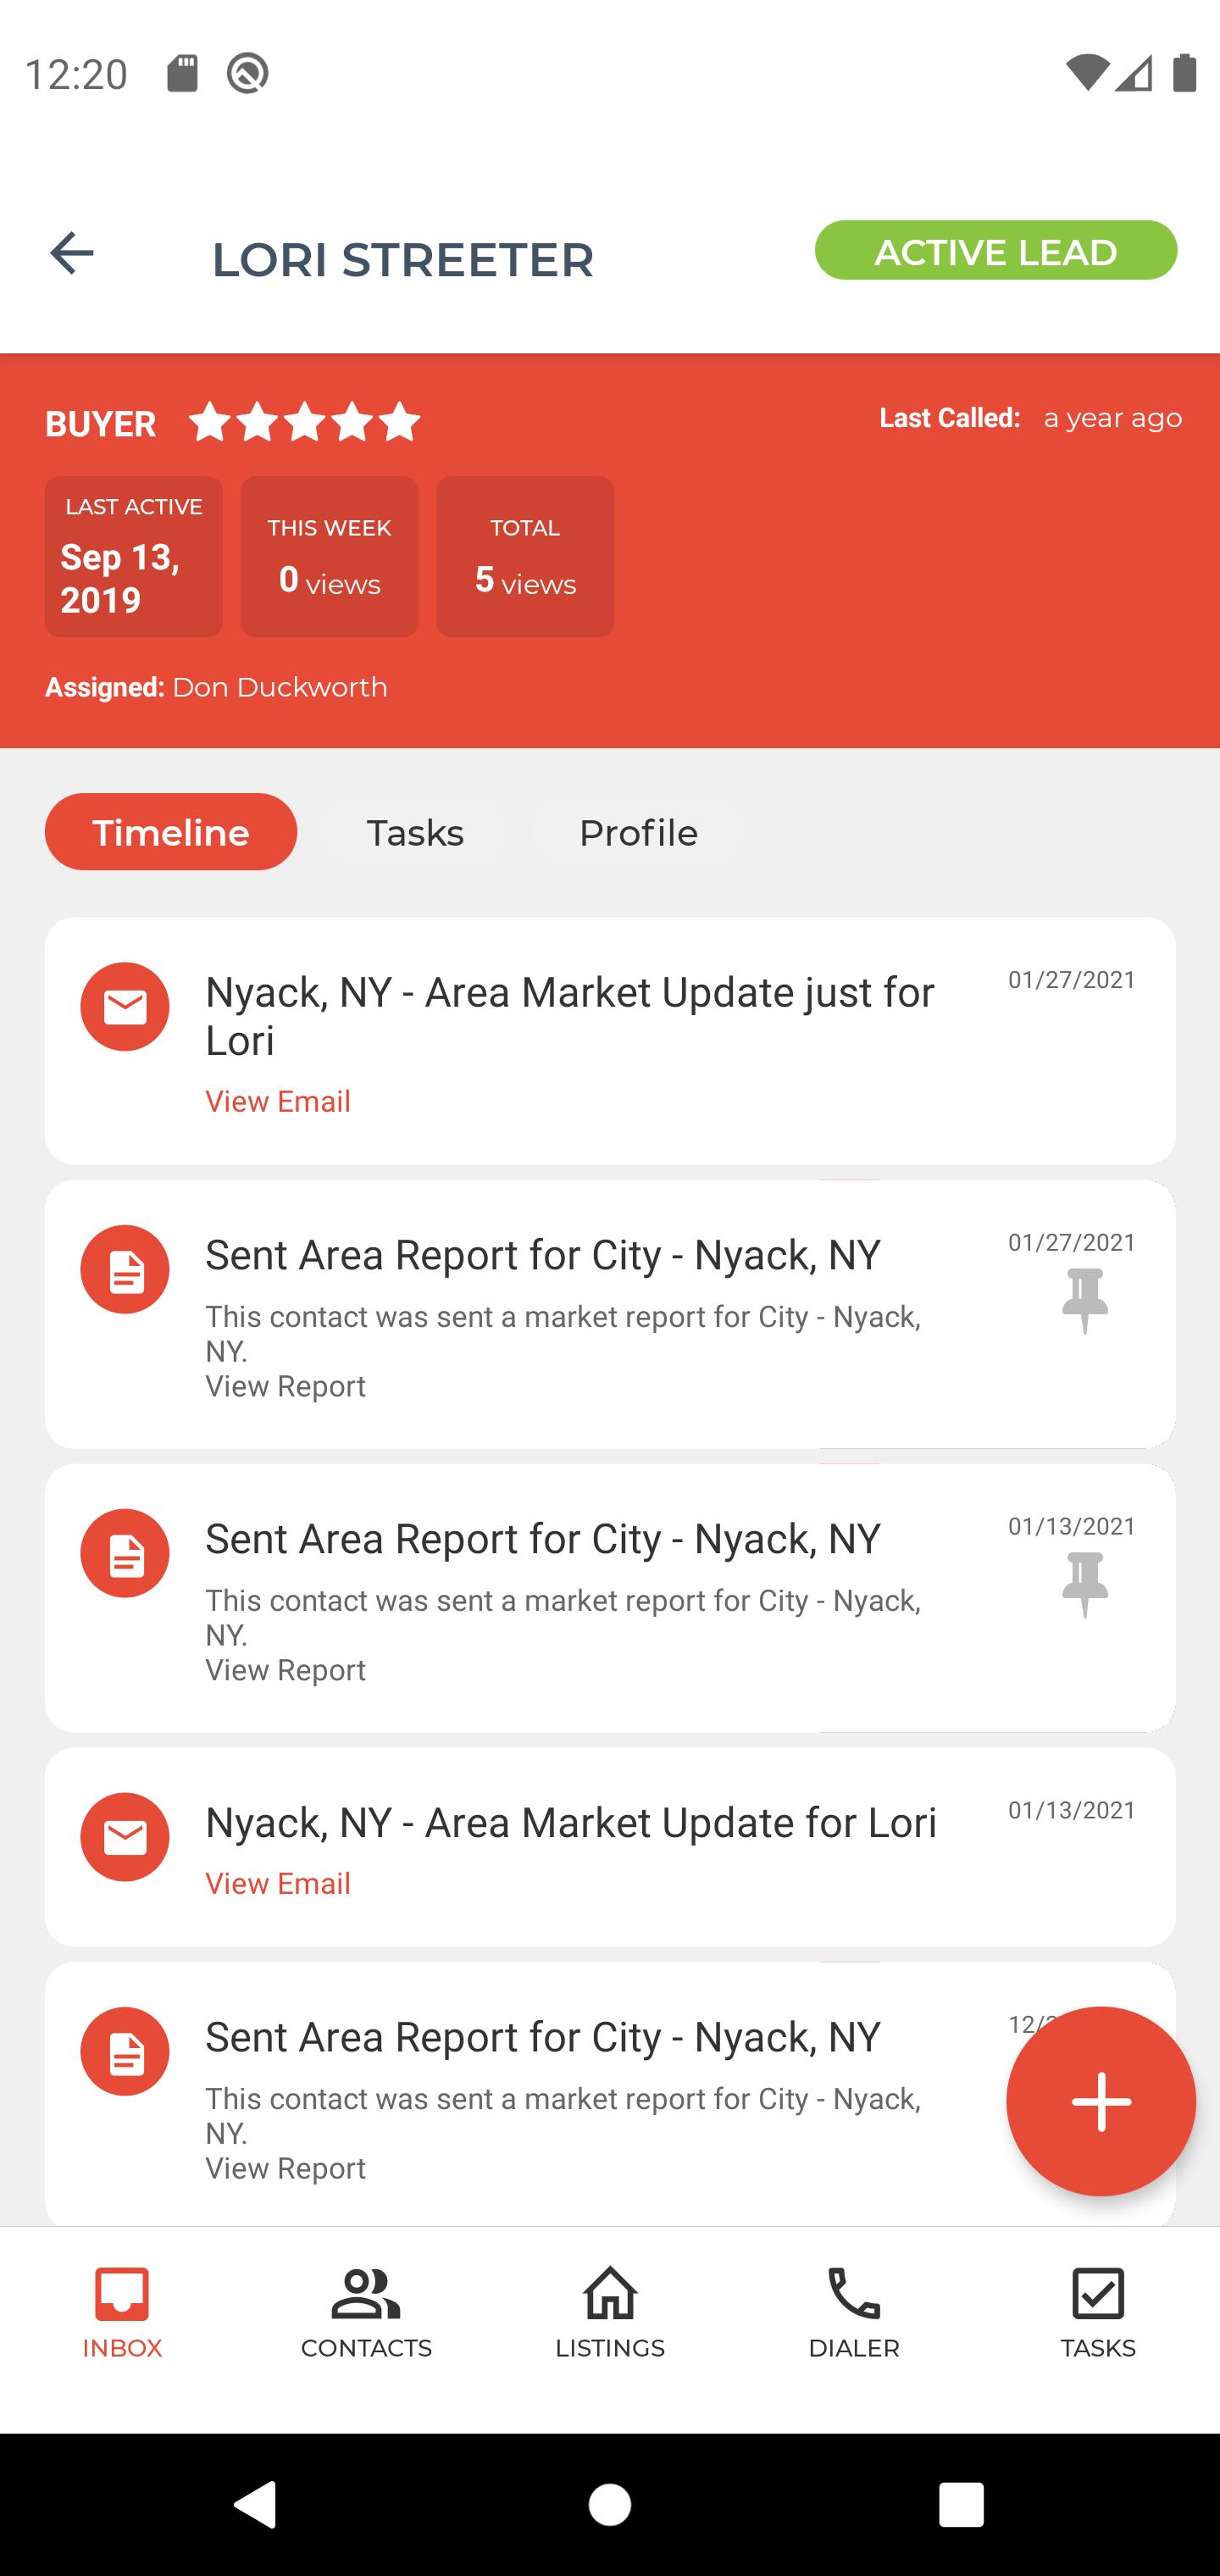View Report on the bottom area report card

click(285, 2168)
